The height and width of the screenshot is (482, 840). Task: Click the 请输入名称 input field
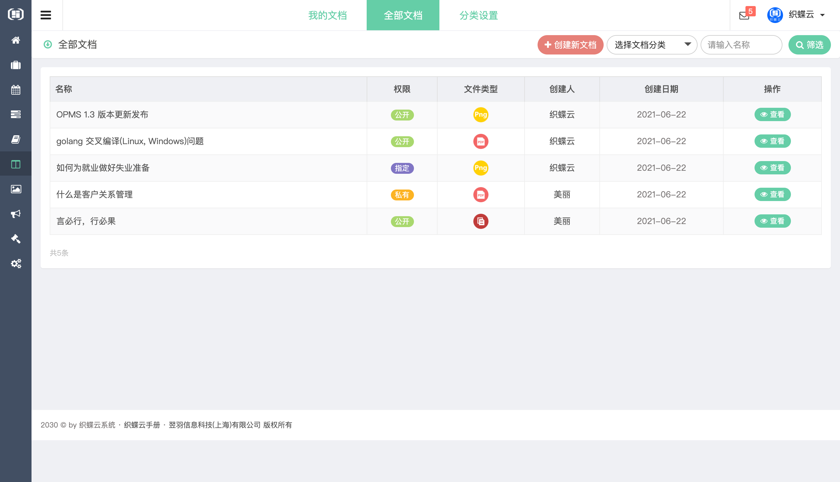tap(741, 45)
